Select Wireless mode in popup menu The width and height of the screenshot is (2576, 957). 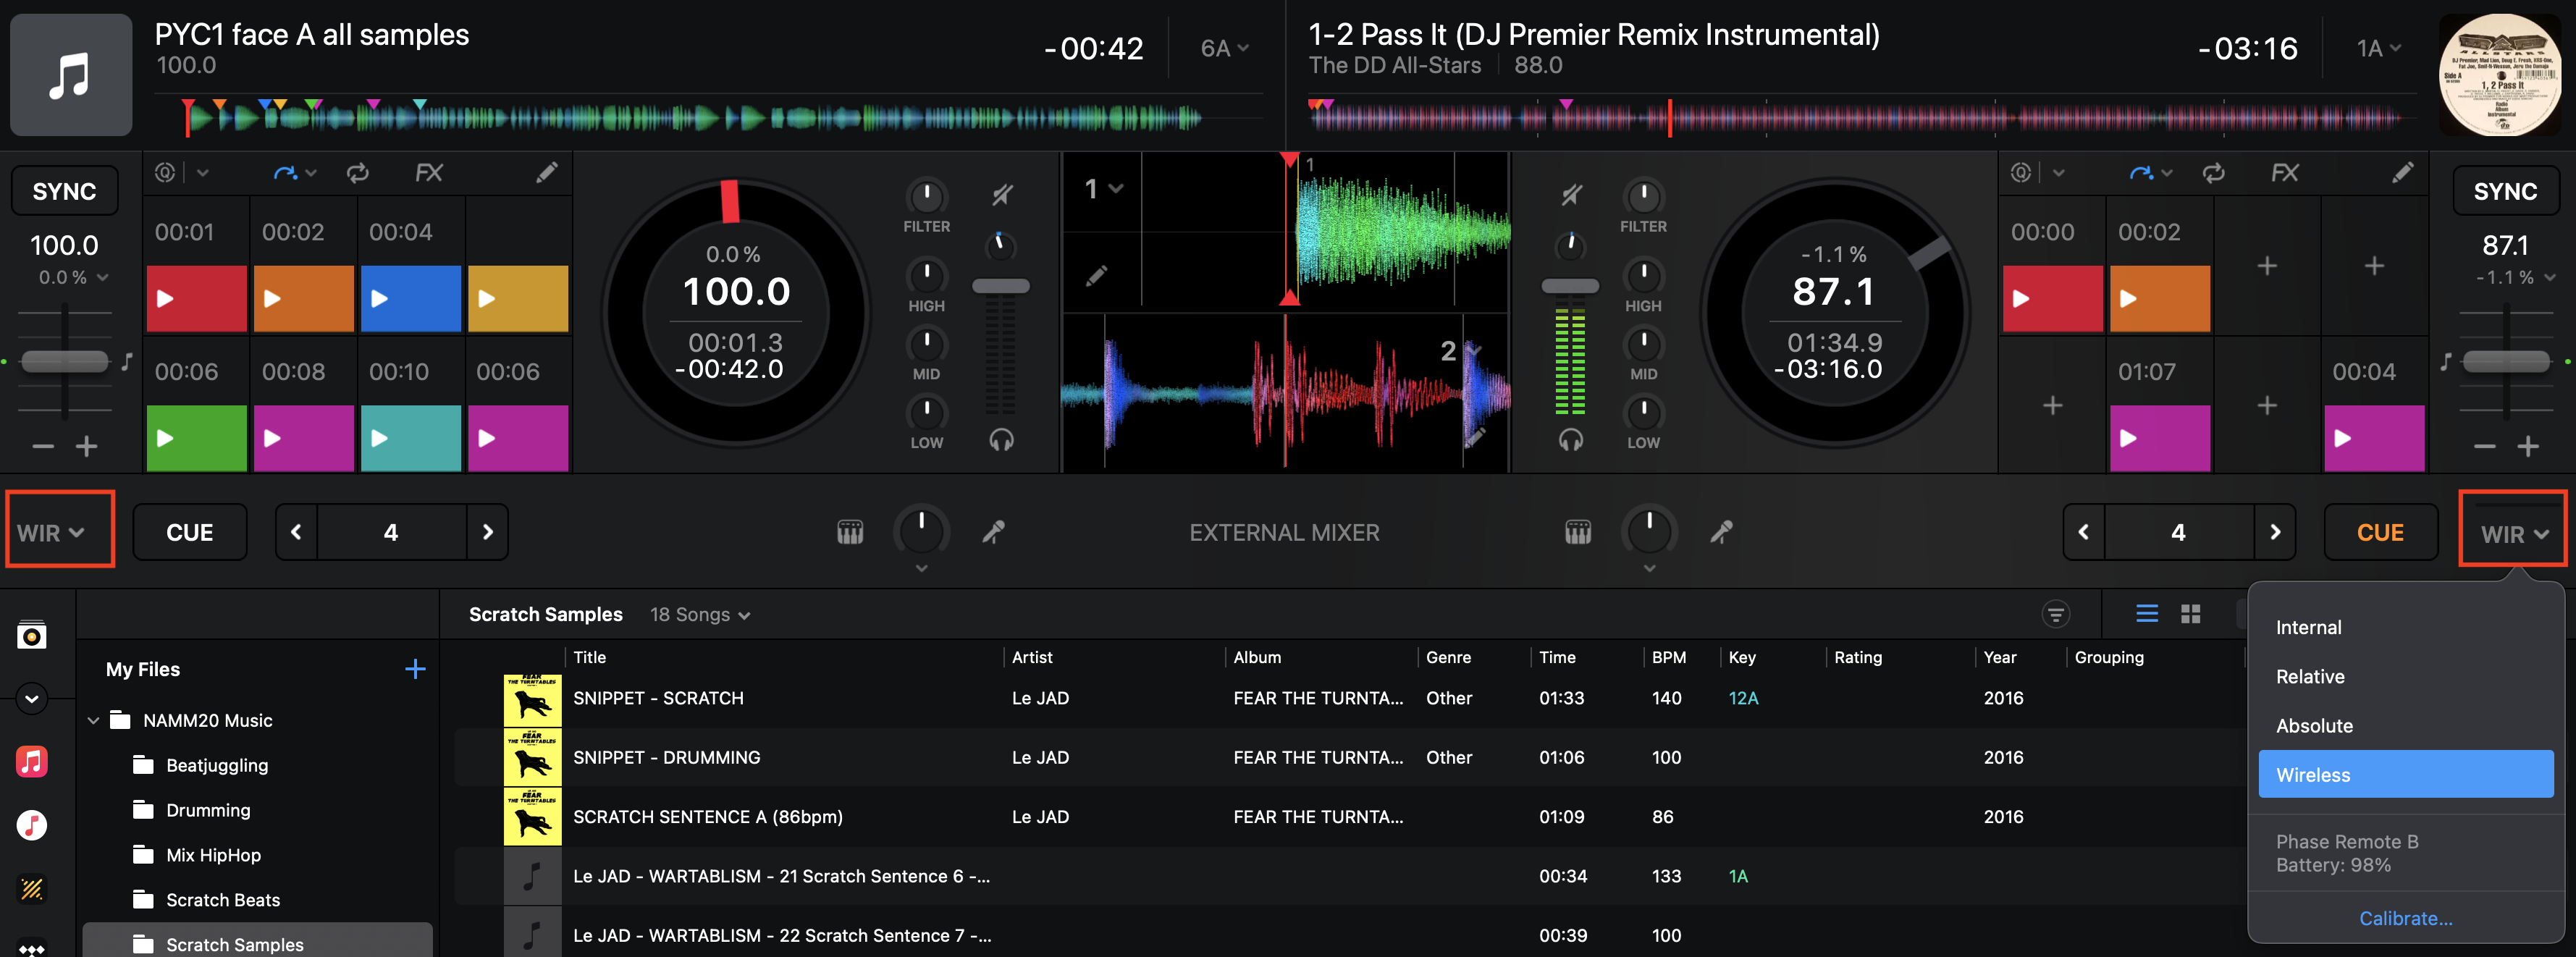click(2406, 774)
